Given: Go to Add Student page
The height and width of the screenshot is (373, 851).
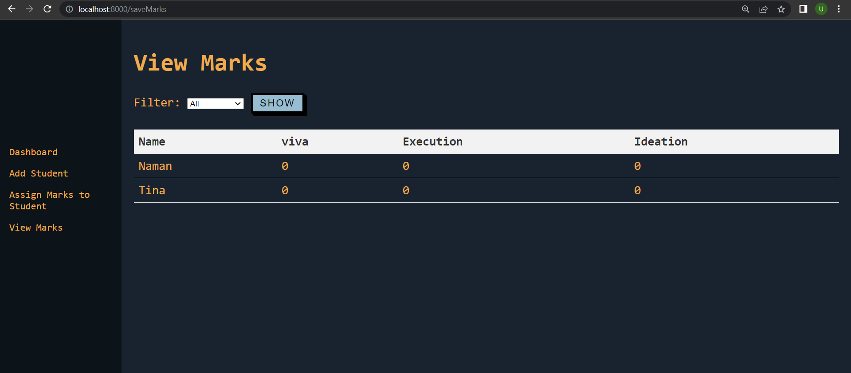Looking at the screenshot, I should pos(39,173).
